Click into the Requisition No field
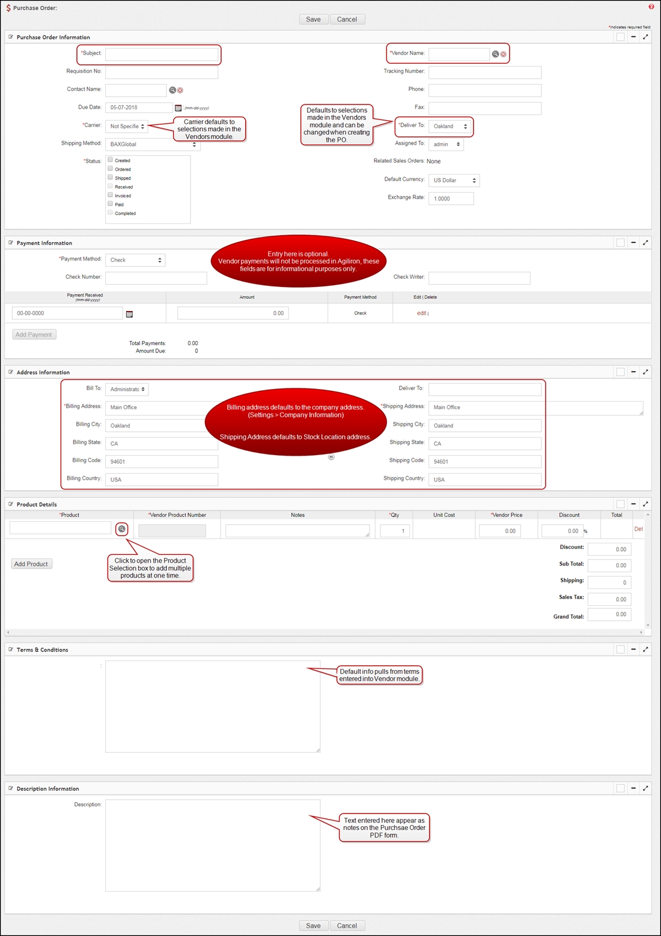The width and height of the screenshot is (661, 936). 162,72
